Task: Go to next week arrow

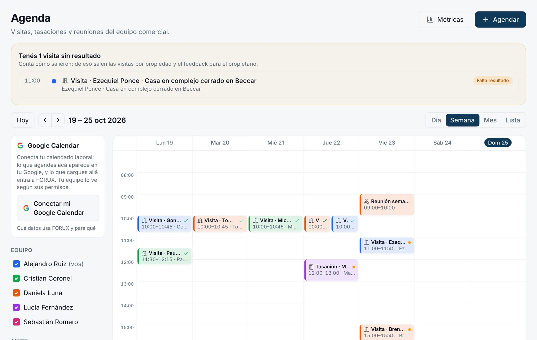Action: point(58,120)
